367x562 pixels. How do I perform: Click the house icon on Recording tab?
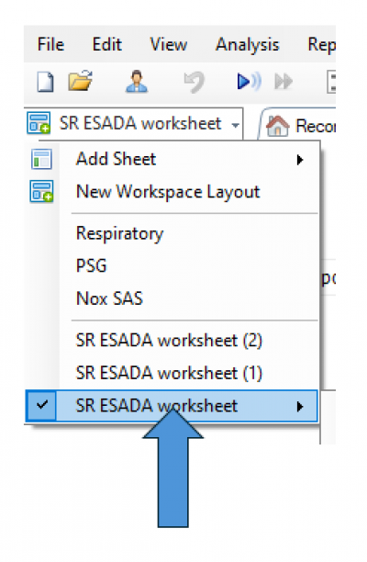pos(277,126)
